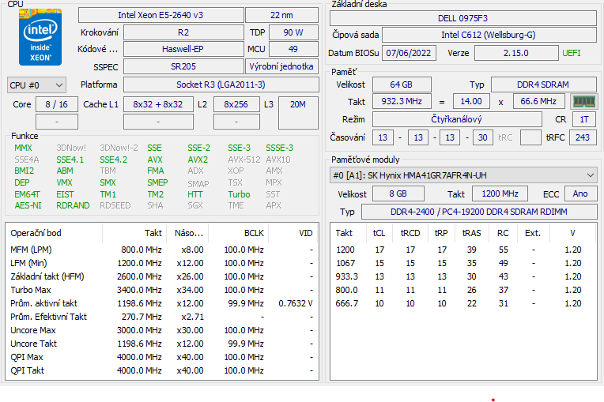Screen dimensions: 604x402
Task: Click the 8x256 L2 cache field
Action: tap(236, 104)
